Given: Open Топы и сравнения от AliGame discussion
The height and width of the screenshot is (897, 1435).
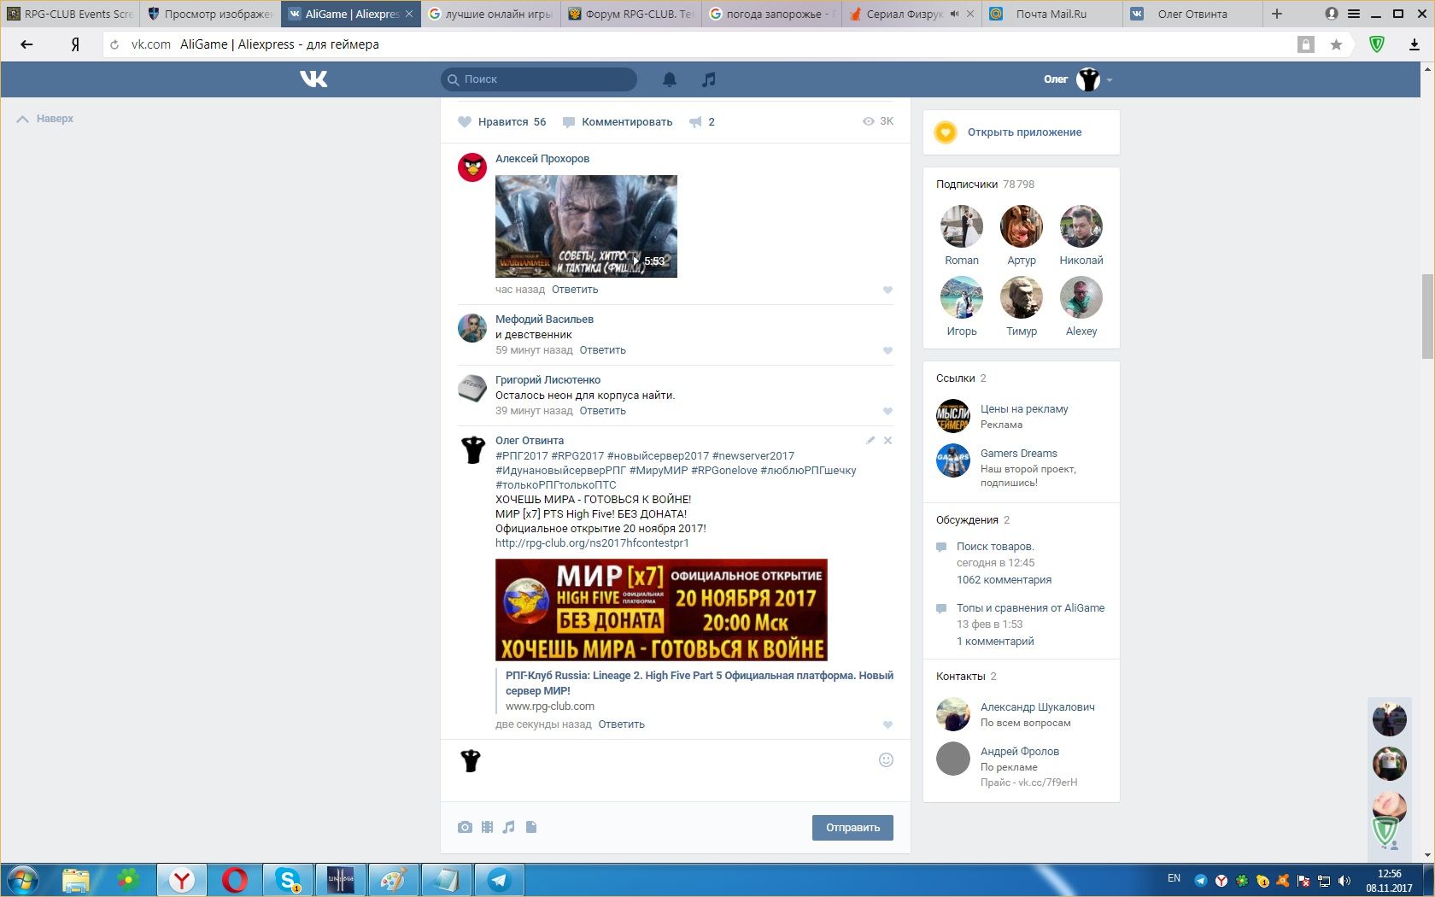Looking at the screenshot, I should (1030, 608).
